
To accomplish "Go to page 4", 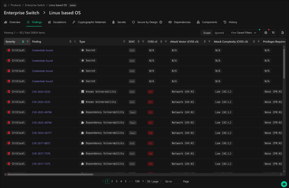I will click(x=121, y=181).
